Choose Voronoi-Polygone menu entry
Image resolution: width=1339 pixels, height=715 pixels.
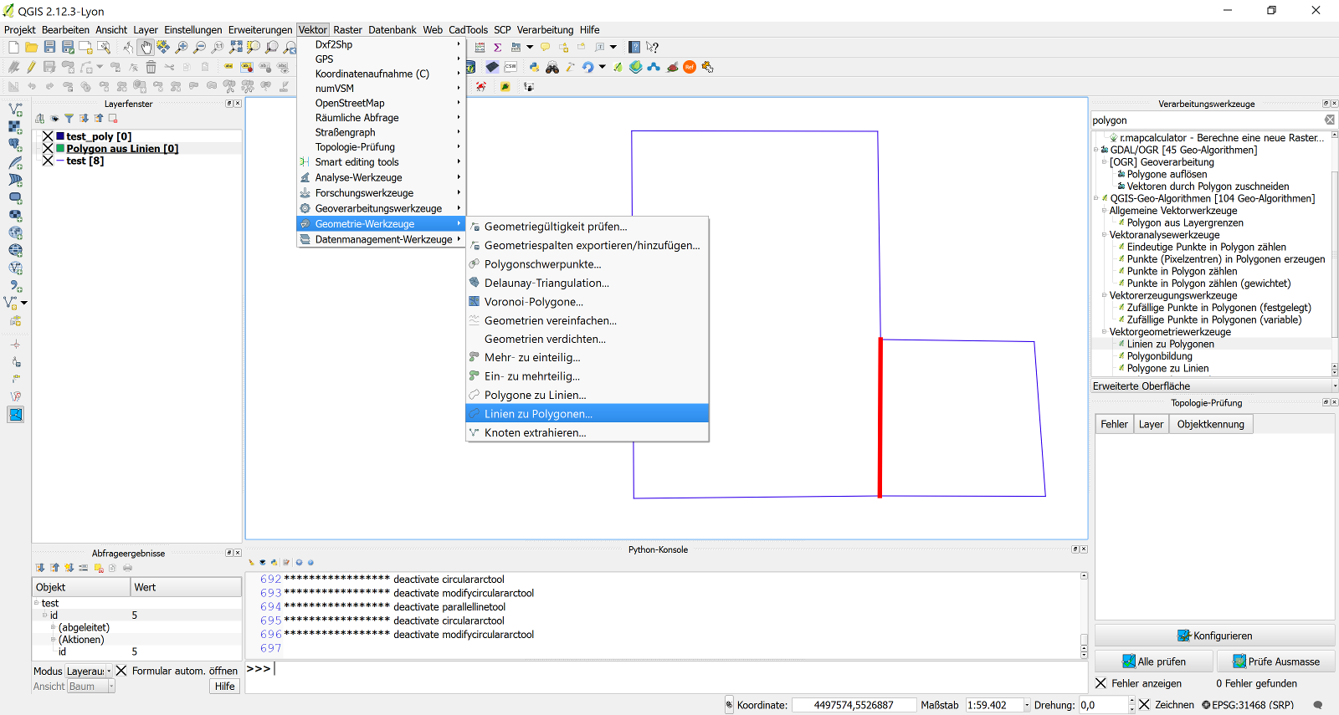587,302
